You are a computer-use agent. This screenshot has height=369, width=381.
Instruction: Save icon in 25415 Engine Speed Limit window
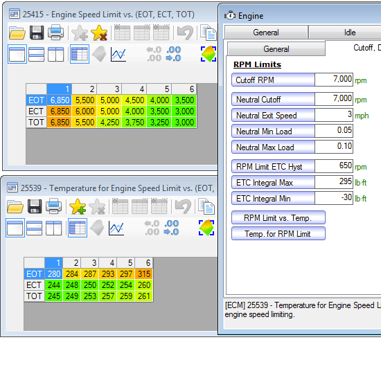[37, 33]
